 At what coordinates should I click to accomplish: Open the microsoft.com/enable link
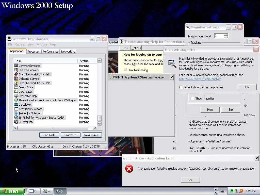[x=200, y=79]
